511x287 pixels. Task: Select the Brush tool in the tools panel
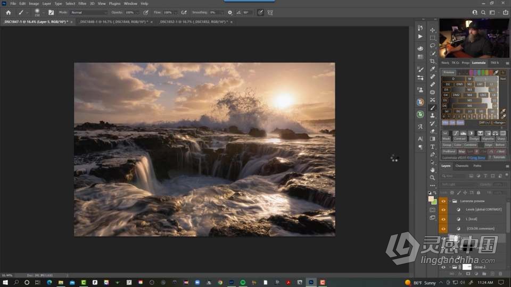point(432,108)
